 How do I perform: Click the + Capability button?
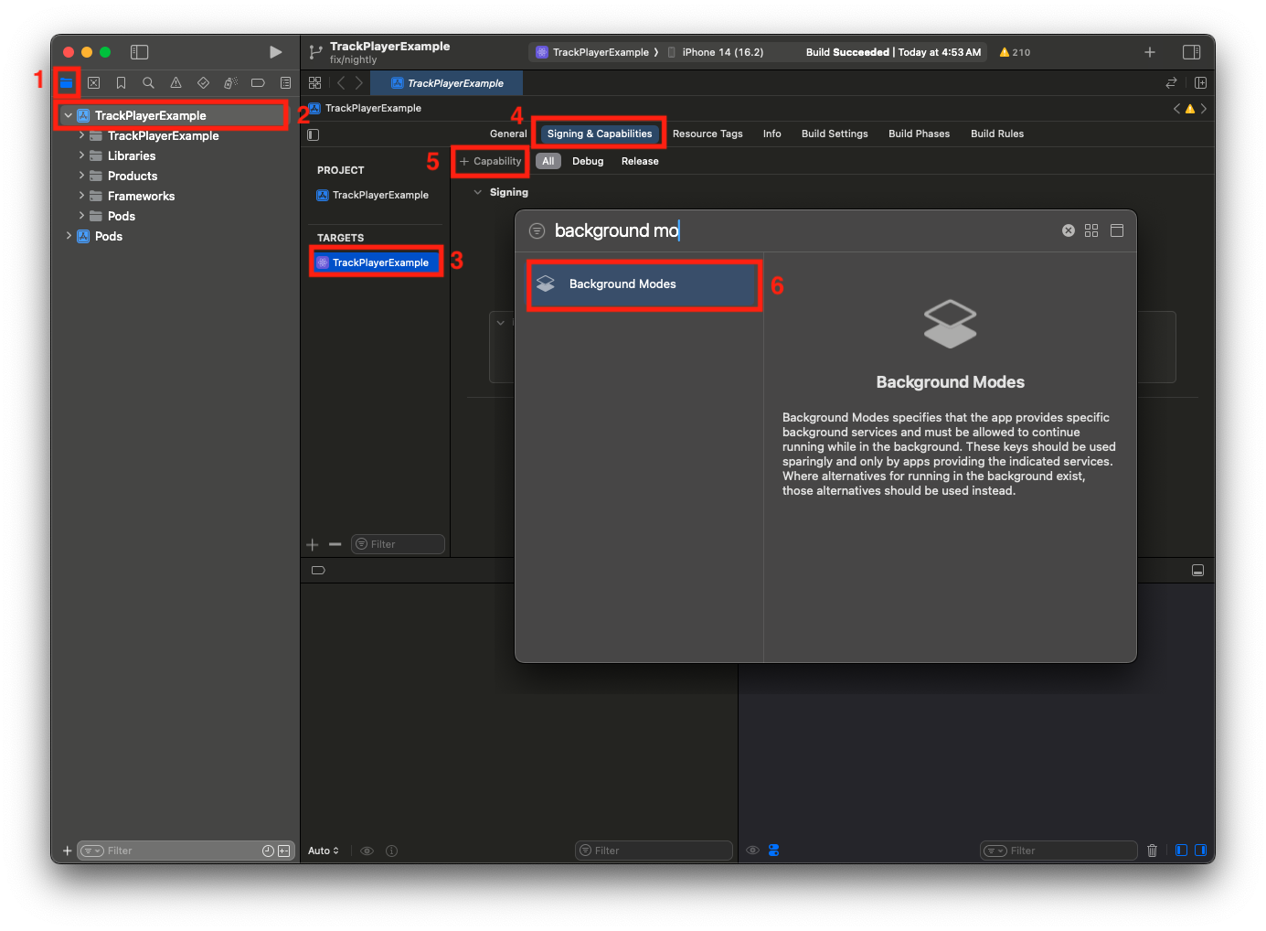(490, 161)
